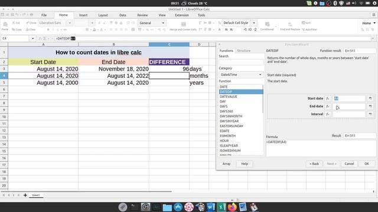Open the Extension tab

(182, 15)
